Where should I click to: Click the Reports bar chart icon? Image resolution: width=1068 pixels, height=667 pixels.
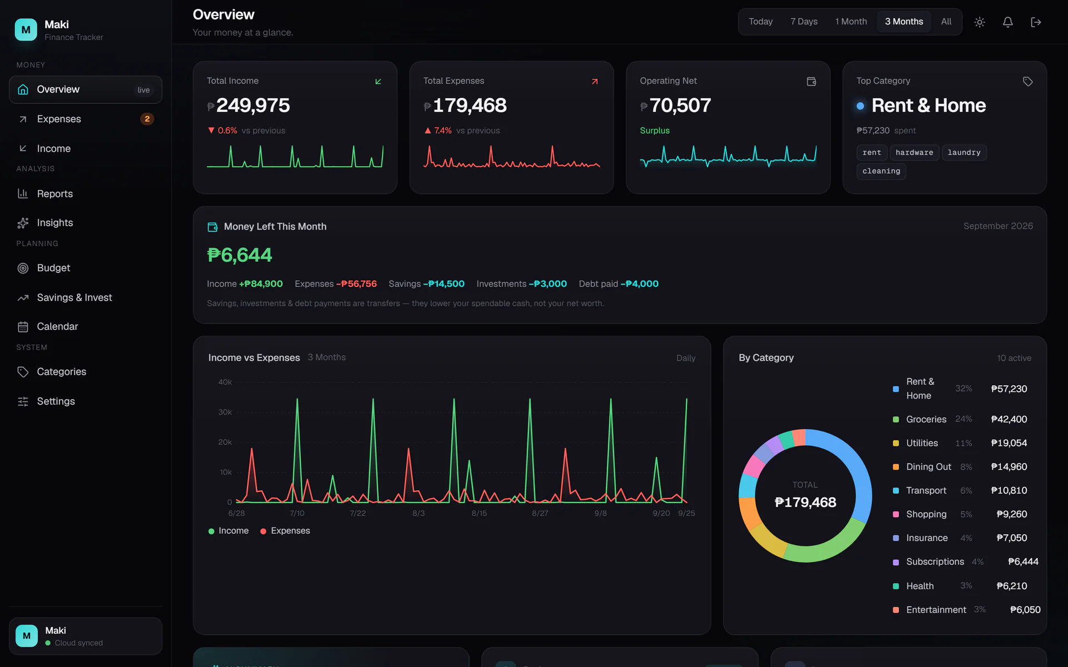click(23, 193)
